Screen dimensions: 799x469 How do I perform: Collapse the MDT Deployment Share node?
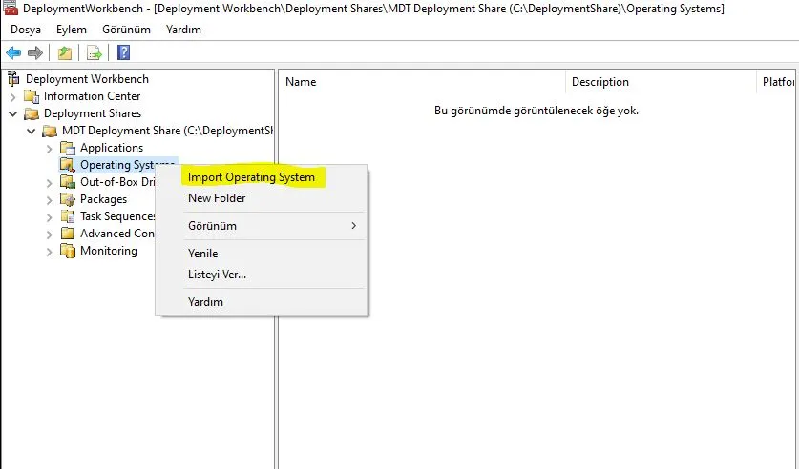pos(32,131)
